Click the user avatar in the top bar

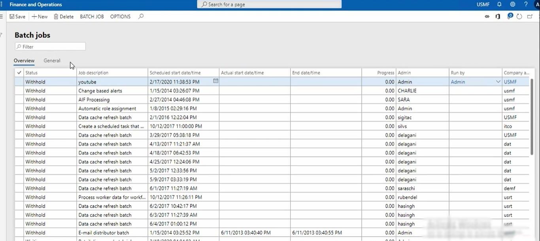[536, 4]
